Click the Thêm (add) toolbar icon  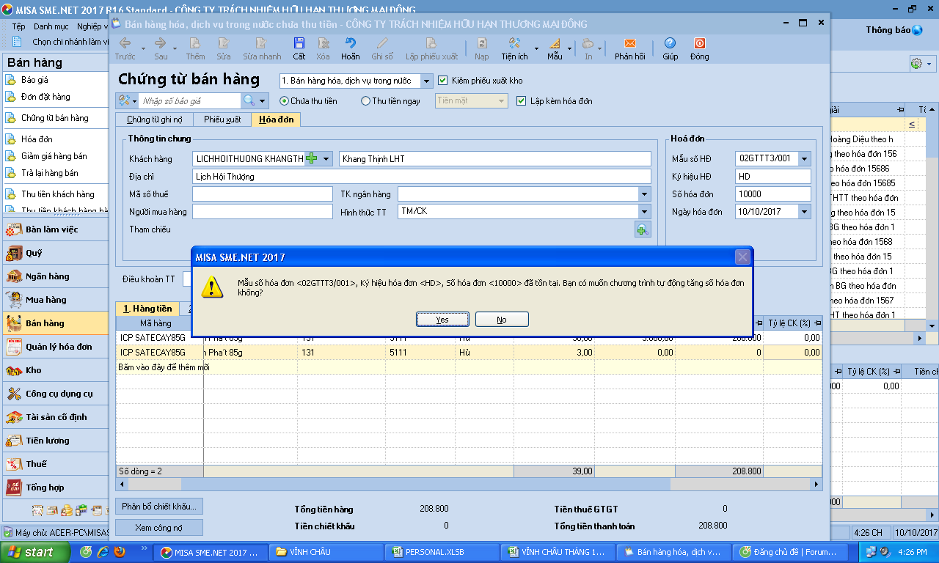[x=195, y=43]
